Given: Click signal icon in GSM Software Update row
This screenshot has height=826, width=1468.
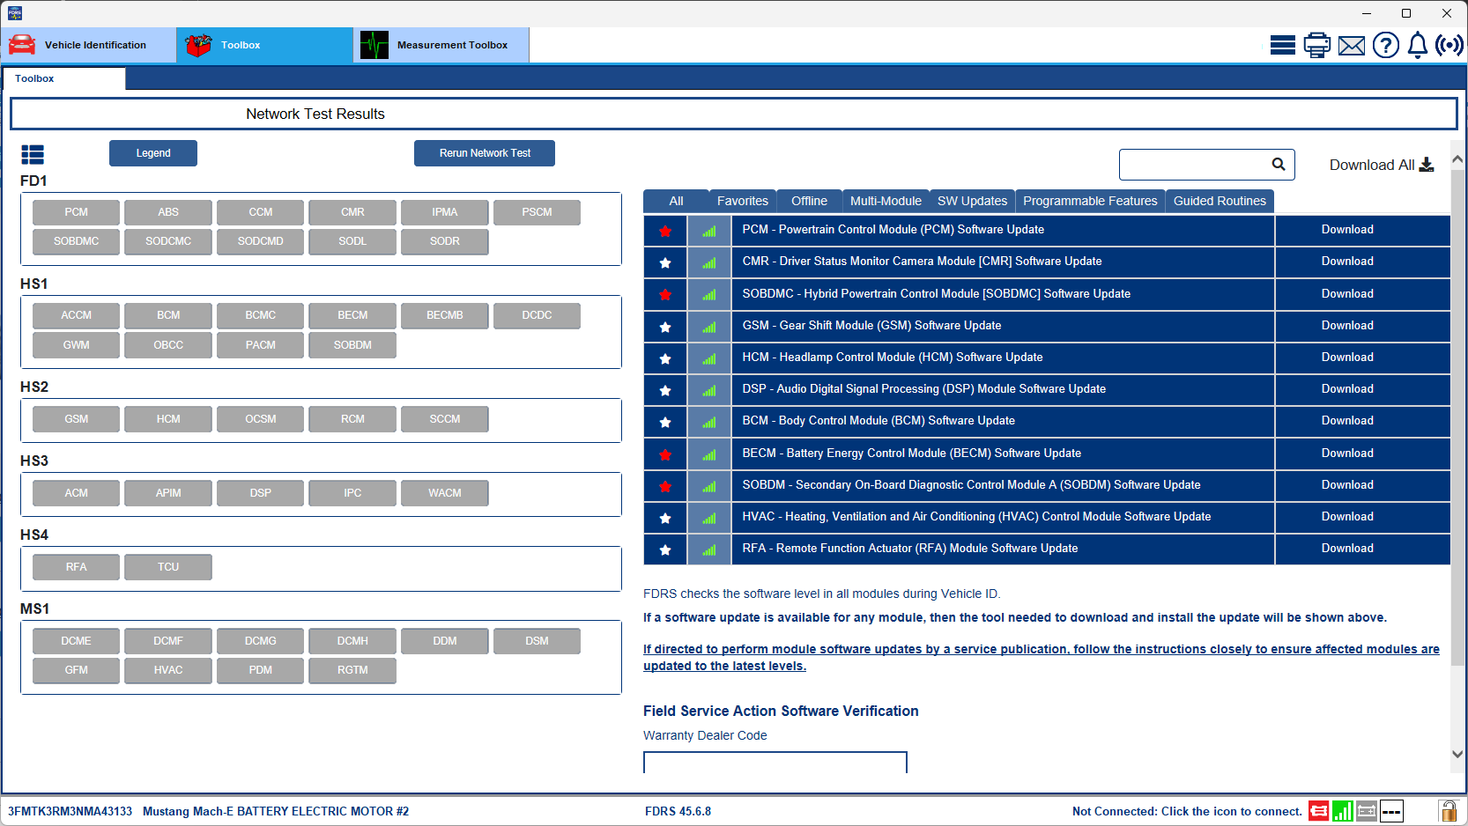Looking at the screenshot, I should click(709, 327).
